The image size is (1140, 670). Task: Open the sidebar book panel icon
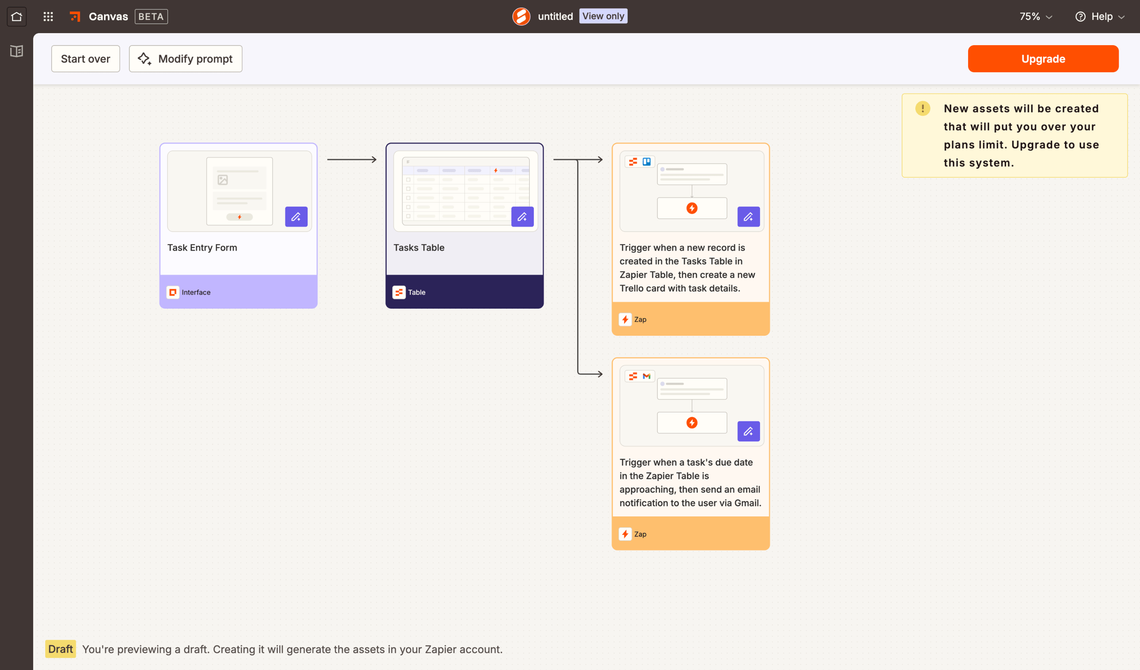pyautogui.click(x=17, y=51)
